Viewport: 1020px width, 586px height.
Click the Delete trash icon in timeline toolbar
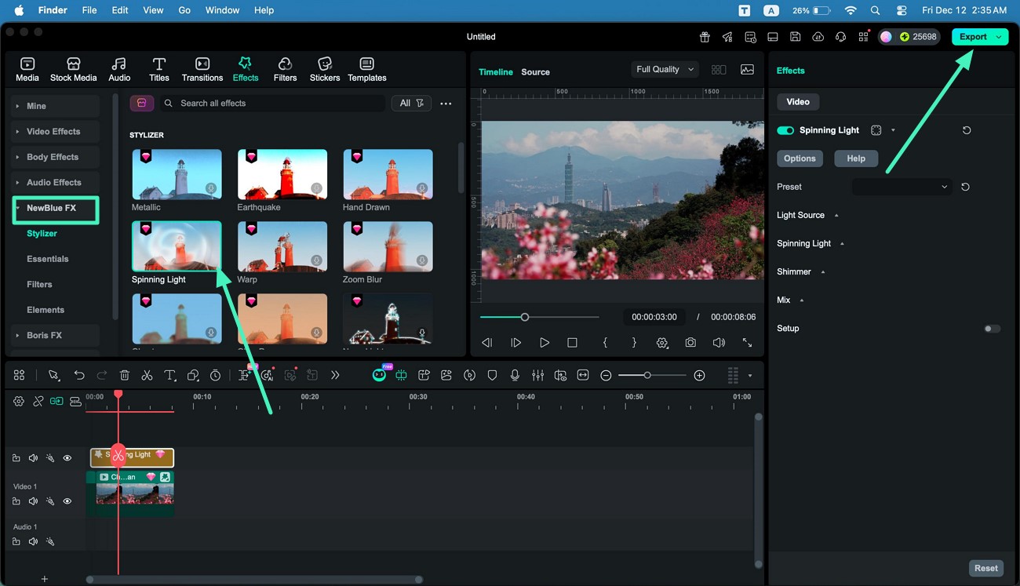pos(125,375)
